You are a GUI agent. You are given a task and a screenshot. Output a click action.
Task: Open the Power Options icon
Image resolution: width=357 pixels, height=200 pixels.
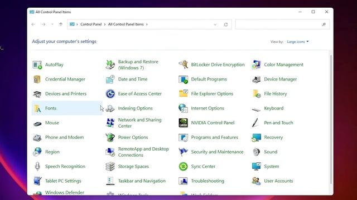pyautogui.click(x=110, y=137)
